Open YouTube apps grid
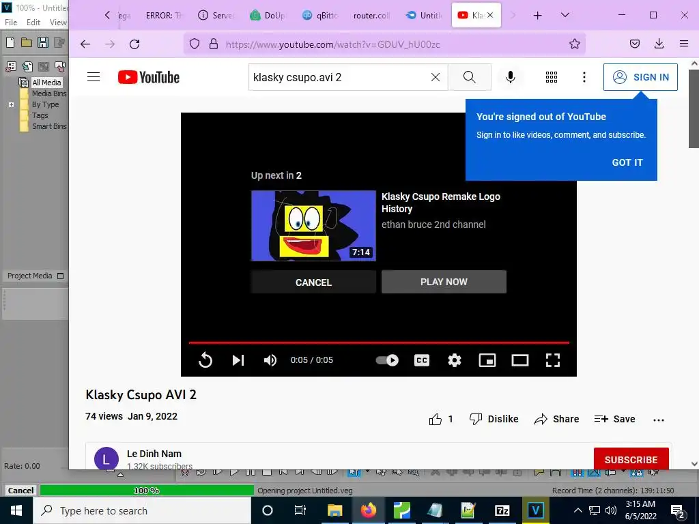This screenshot has width=699, height=524. click(x=552, y=77)
